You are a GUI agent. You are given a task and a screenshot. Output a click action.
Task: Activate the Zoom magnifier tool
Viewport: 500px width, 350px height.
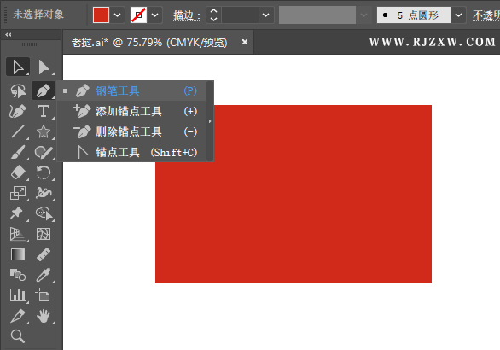[x=18, y=336]
